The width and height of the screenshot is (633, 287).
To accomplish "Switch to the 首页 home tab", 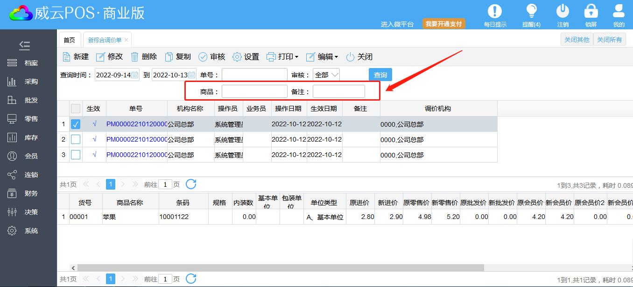I will (x=70, y=40).
